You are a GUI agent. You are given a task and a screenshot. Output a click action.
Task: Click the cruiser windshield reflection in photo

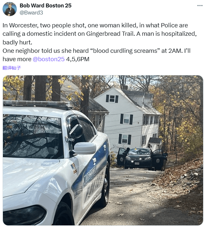click(x=33, y=136)
